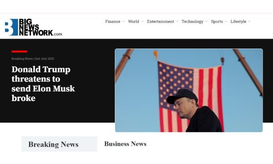Expand the Entertainment dropdown chevron

pyautogui.click(x=177, y=22)
